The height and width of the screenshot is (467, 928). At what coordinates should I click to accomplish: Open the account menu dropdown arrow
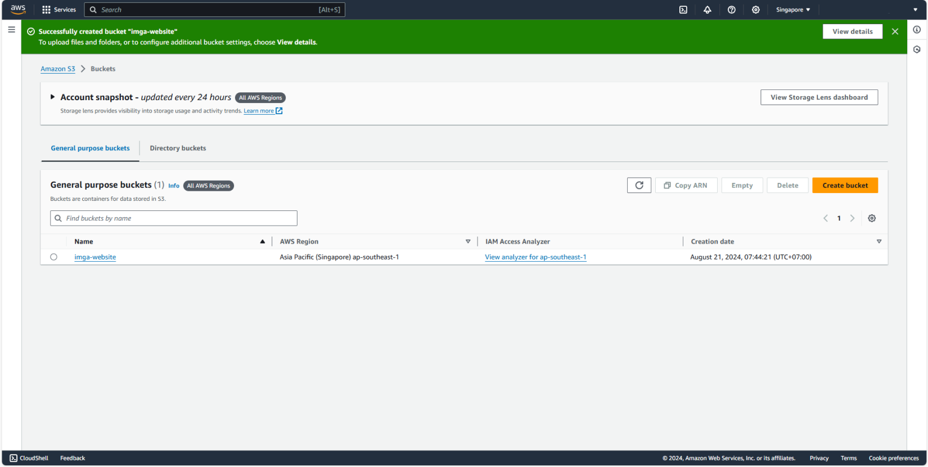[x=916, y=10]
